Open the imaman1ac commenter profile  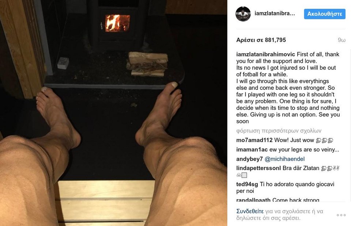(x=252, y=150)
